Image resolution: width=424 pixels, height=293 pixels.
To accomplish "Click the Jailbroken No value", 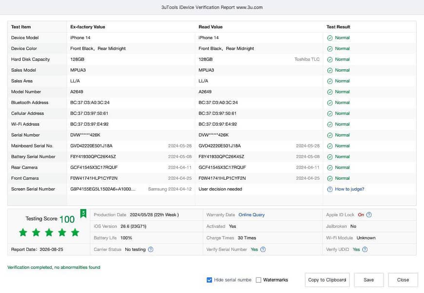I will pos(353,226).
